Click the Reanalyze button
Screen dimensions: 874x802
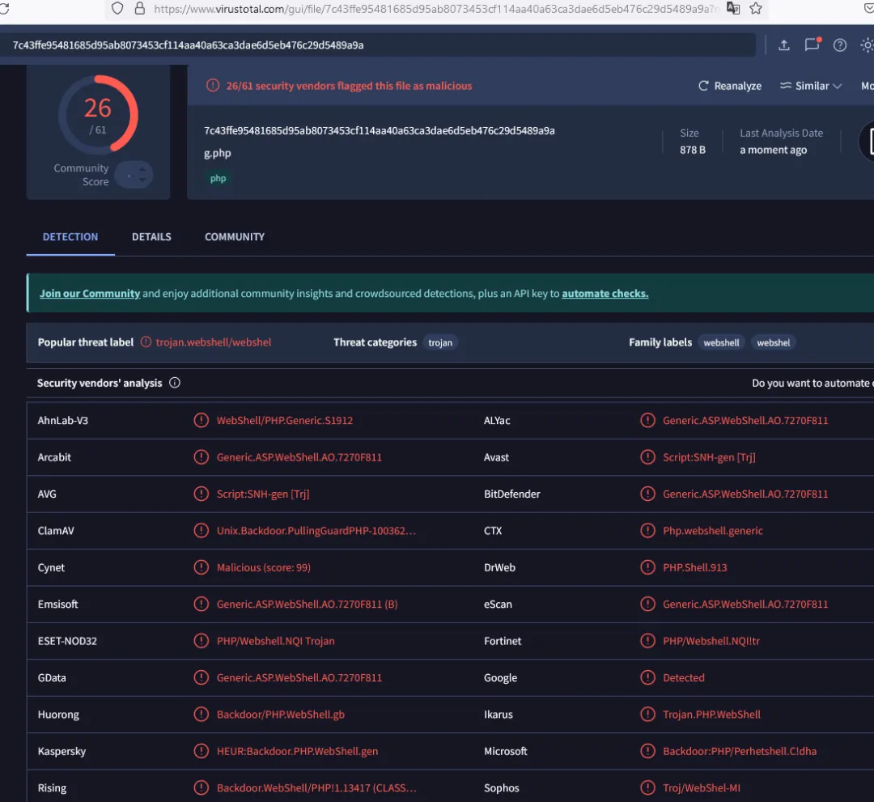(x=730, y=86)
